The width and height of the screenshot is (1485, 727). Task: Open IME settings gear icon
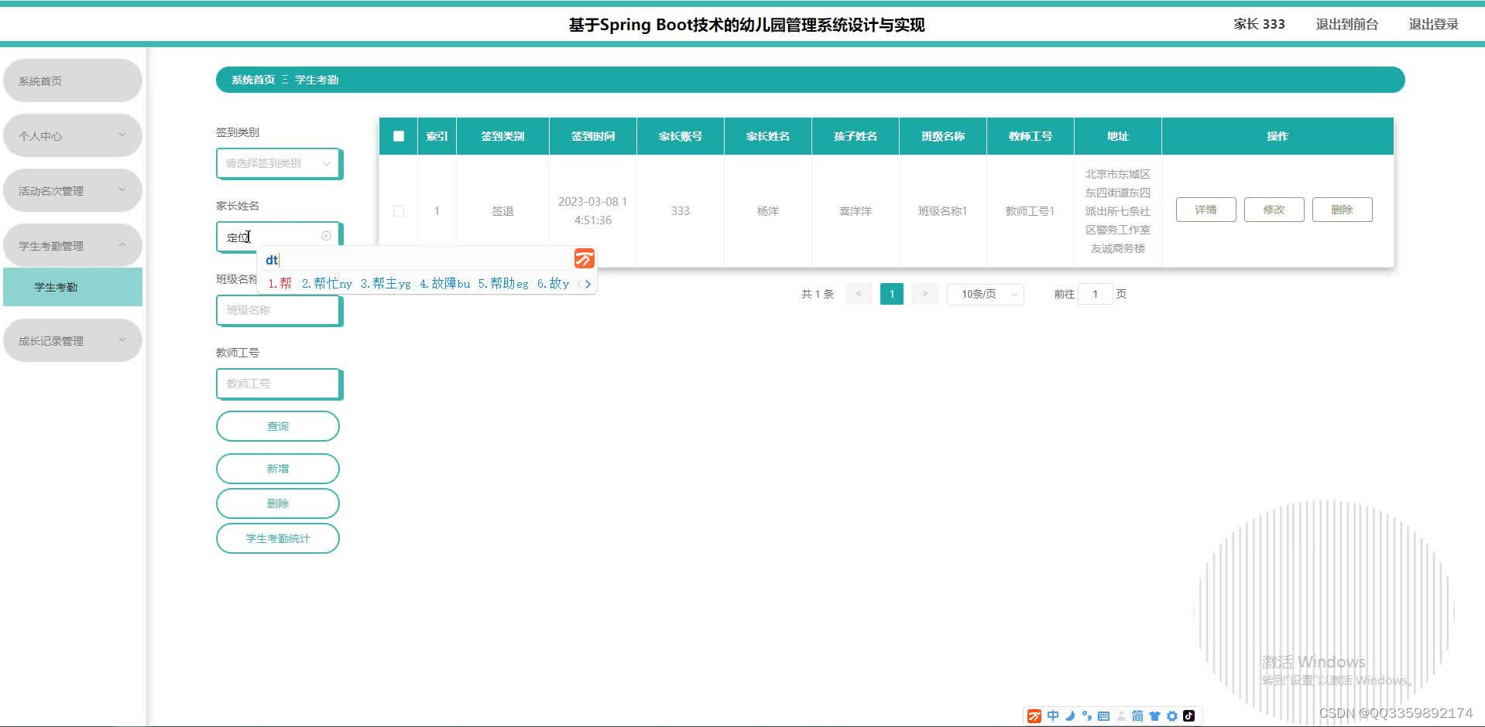1171,716
